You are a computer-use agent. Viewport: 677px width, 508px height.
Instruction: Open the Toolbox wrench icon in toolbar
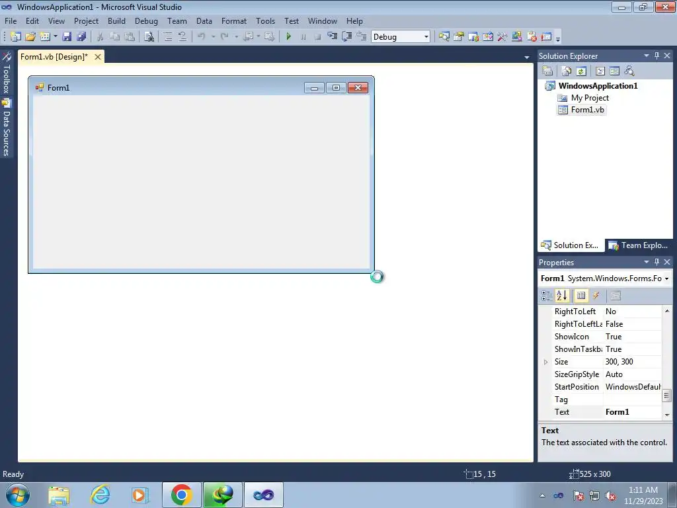pos(502,37)
